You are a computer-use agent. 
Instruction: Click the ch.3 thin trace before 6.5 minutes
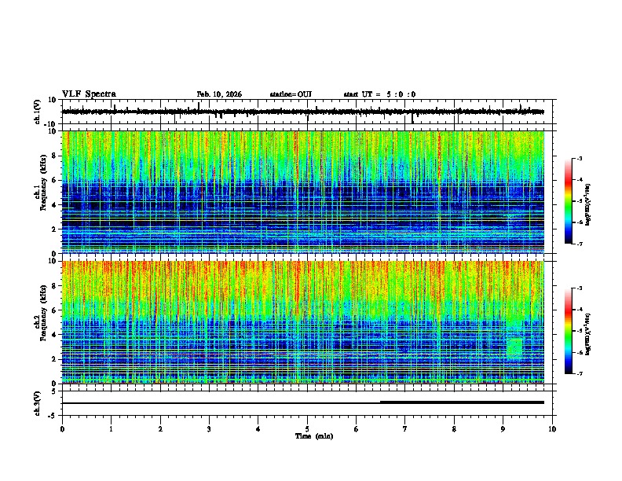coord(221,403)
